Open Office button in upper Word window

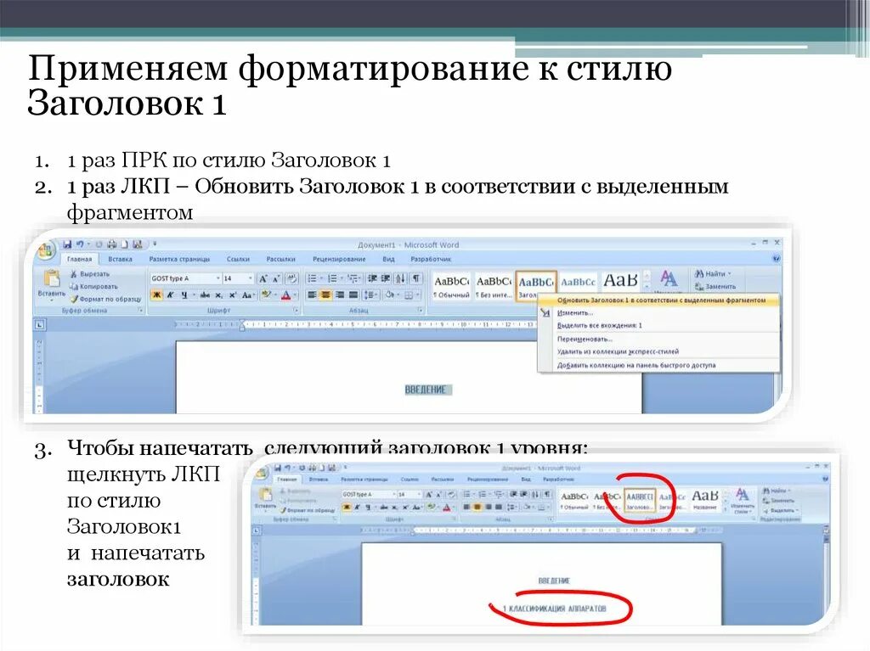46,252
